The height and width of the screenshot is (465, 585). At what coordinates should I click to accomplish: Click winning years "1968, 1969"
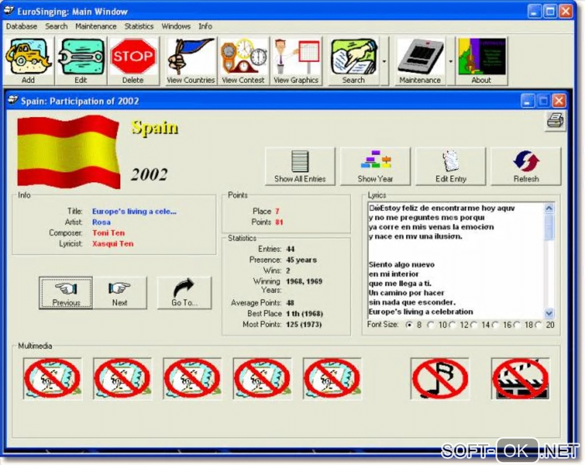pyautogui.click(x=304, y=281)
